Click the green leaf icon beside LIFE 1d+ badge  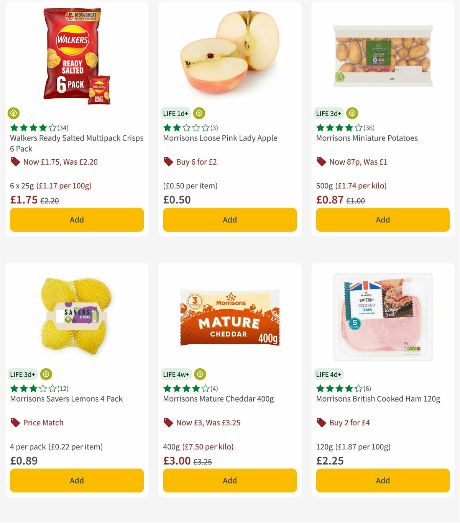coord(199,113)
